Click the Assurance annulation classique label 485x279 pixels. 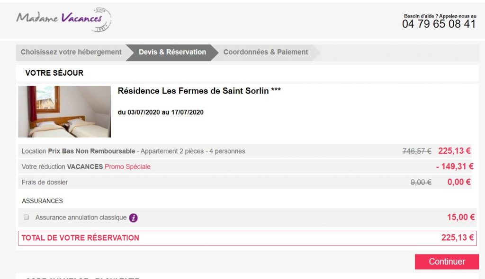[81, 218]
